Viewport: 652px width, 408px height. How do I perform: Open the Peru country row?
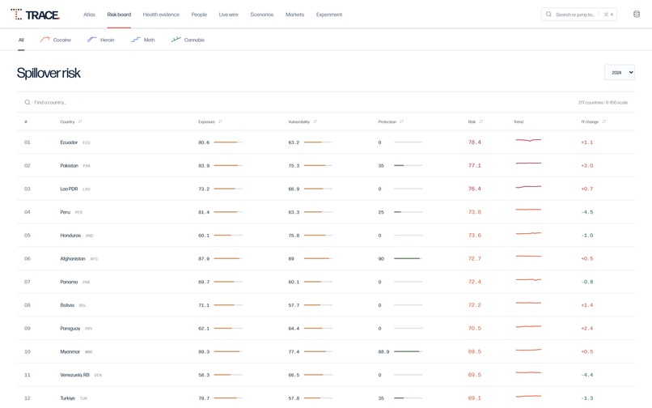coord(326,212)
